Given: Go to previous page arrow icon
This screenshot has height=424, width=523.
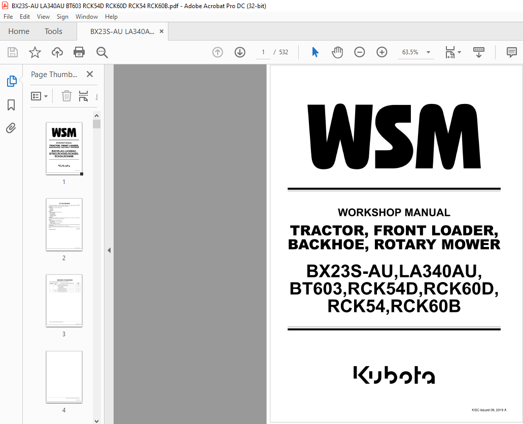Looking at the screenshot, I should (x=218, y=52).
